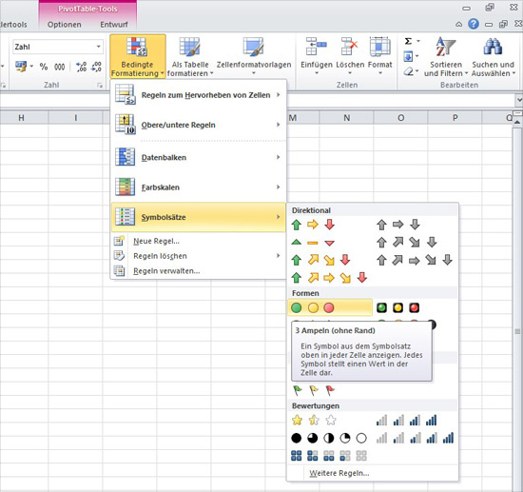
Task: Select column O header
Action: point(400,117)
